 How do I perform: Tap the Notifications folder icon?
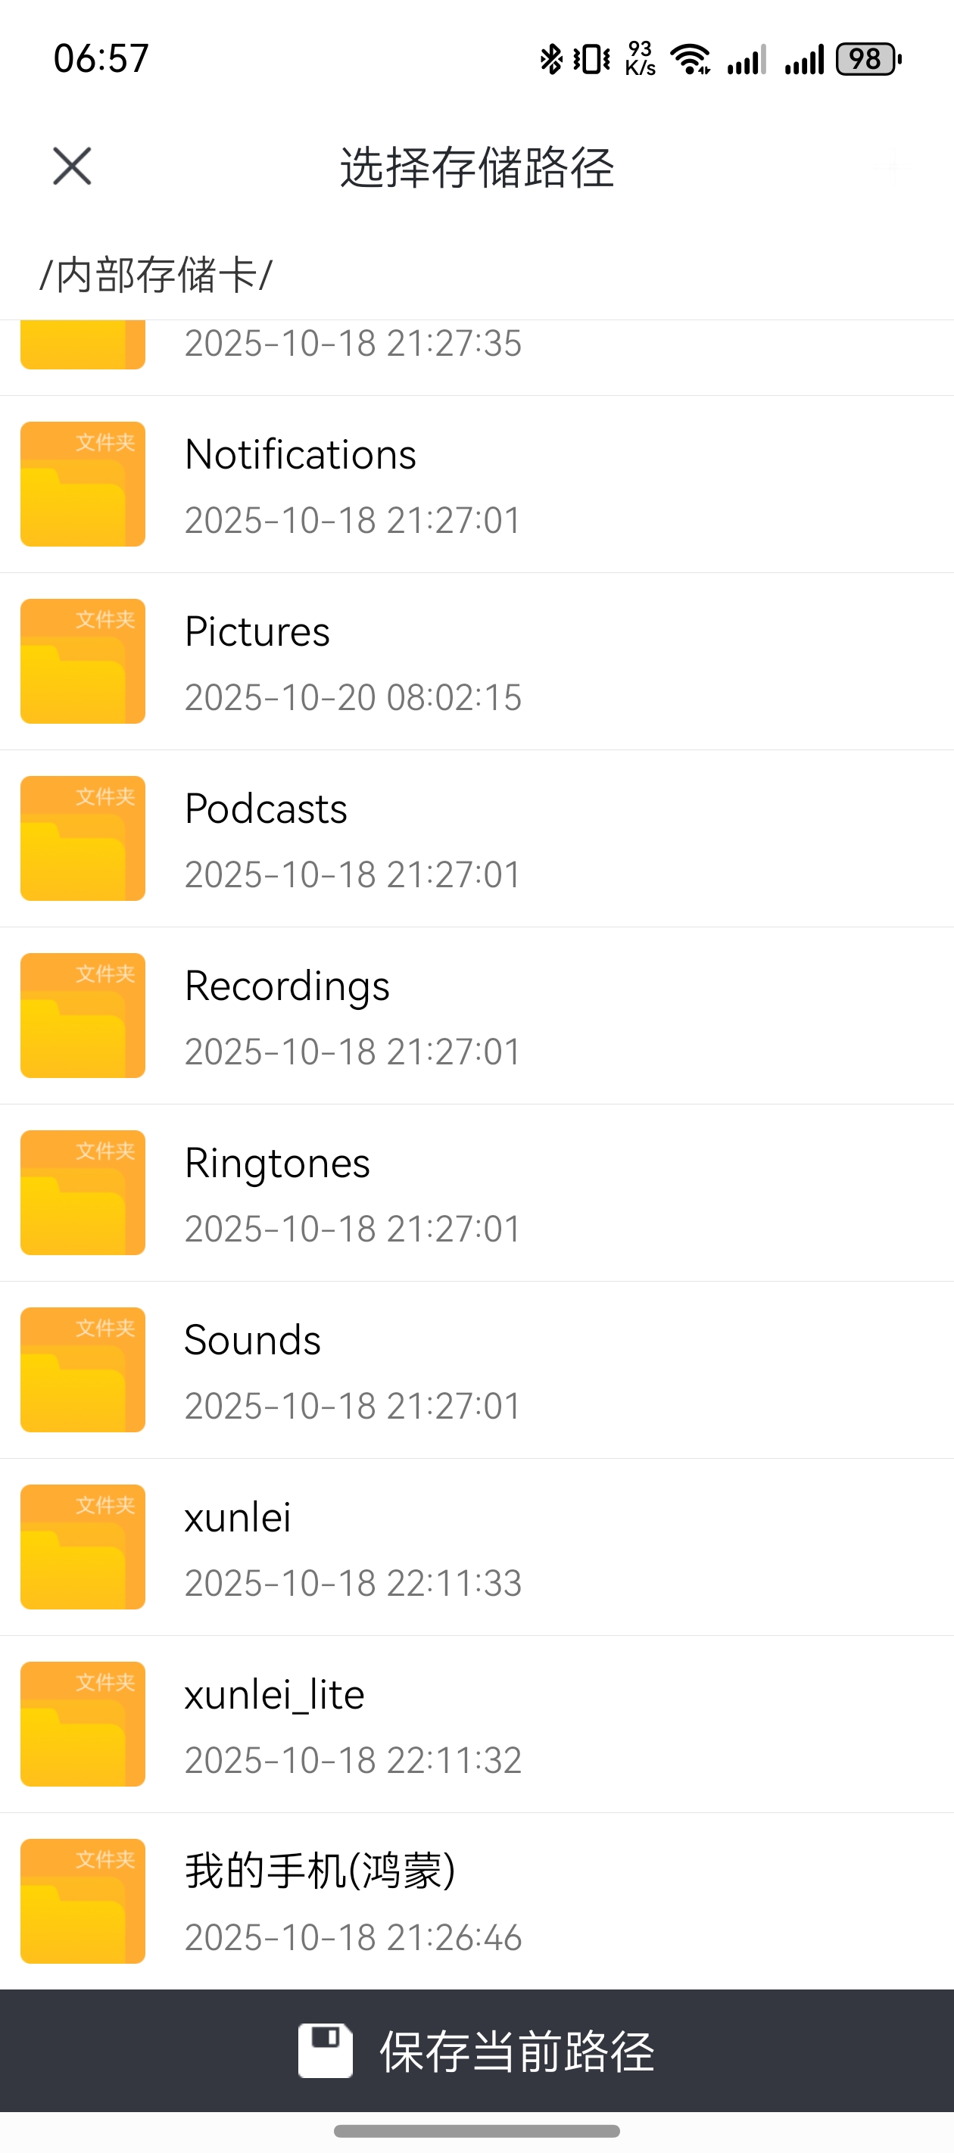coord(83,484)
